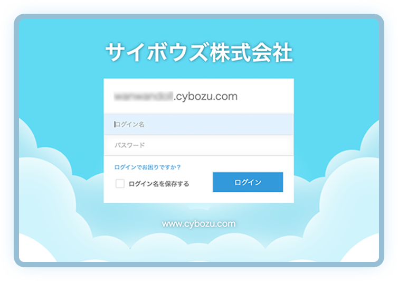
Task: Click the .cybozu.com domain text
Action: point(206,96)
